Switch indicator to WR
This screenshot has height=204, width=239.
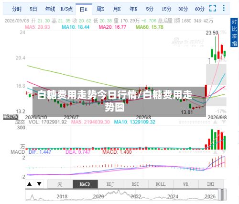coord(186,184)
